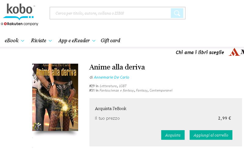Open the eBook navigation menu
This screenshot has height=150, width=244.
12,41
